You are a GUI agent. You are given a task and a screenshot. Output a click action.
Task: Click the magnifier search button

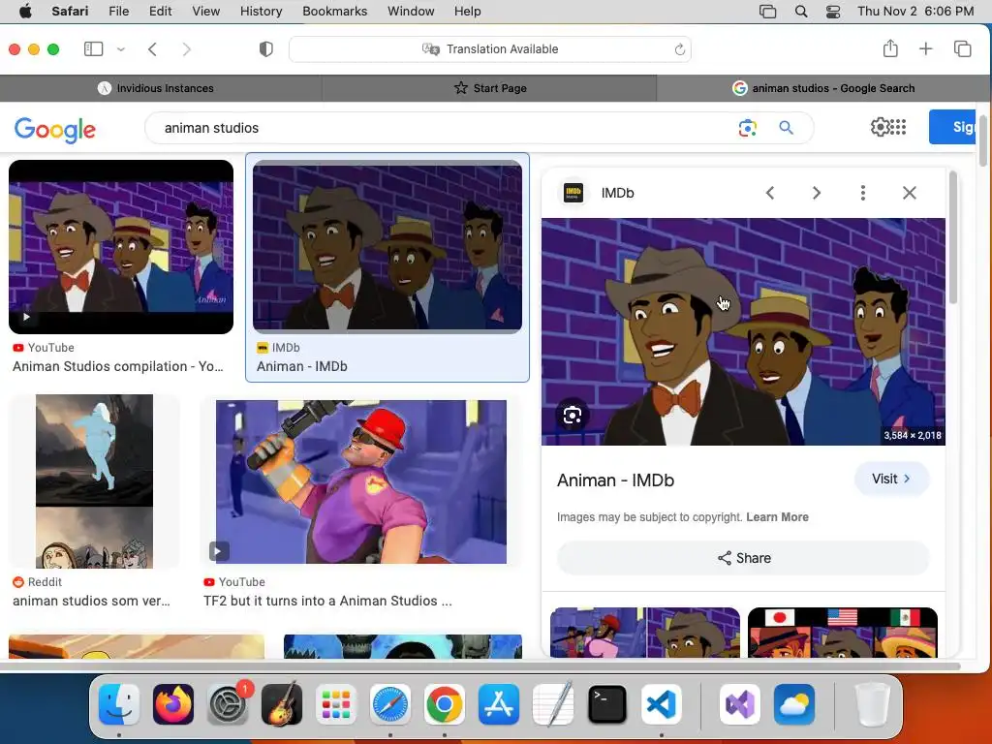[786, 128]
